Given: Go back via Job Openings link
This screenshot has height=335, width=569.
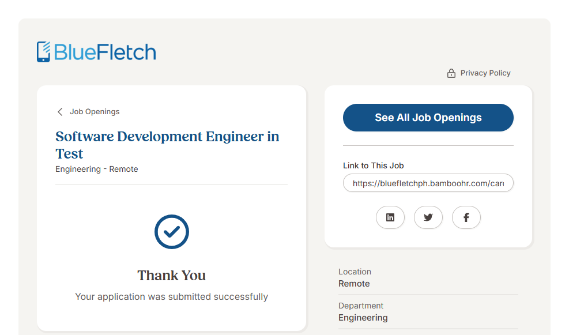Looking at the screenshot, I should (95, 112).
